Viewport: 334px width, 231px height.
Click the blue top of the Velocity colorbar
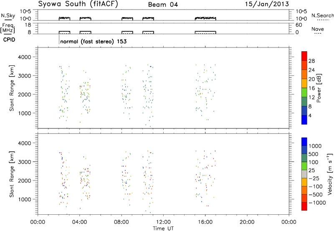(304, 141)
